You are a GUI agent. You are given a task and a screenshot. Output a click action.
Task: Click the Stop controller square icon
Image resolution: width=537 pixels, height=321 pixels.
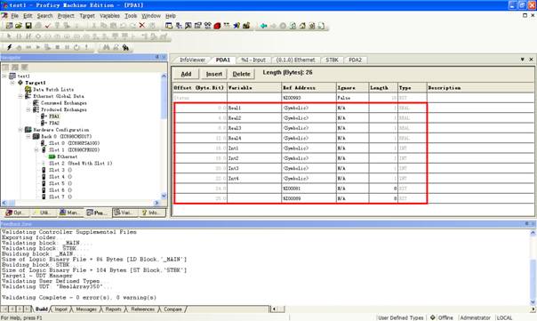(x=58, y=47)
